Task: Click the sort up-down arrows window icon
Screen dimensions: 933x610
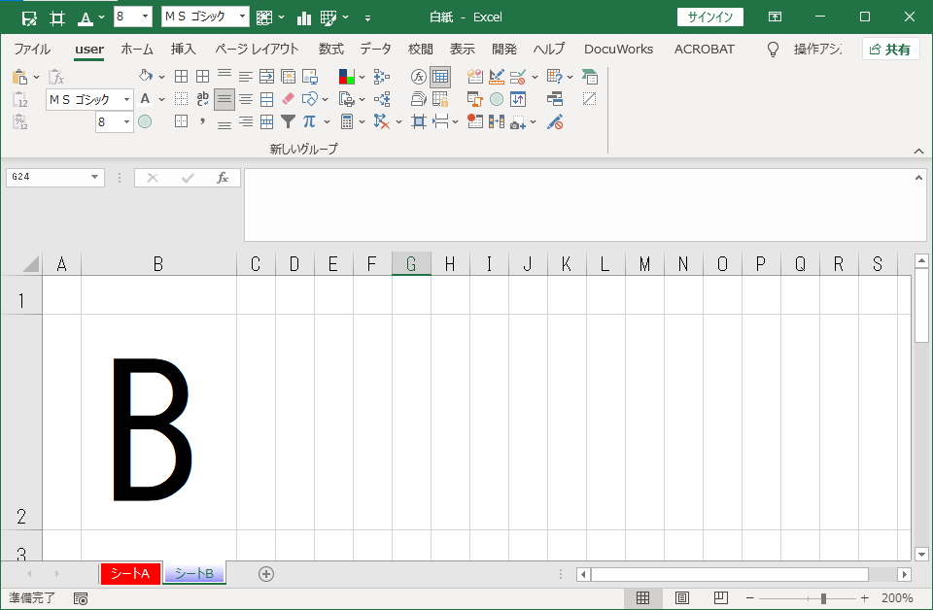Action: [518, 99]
